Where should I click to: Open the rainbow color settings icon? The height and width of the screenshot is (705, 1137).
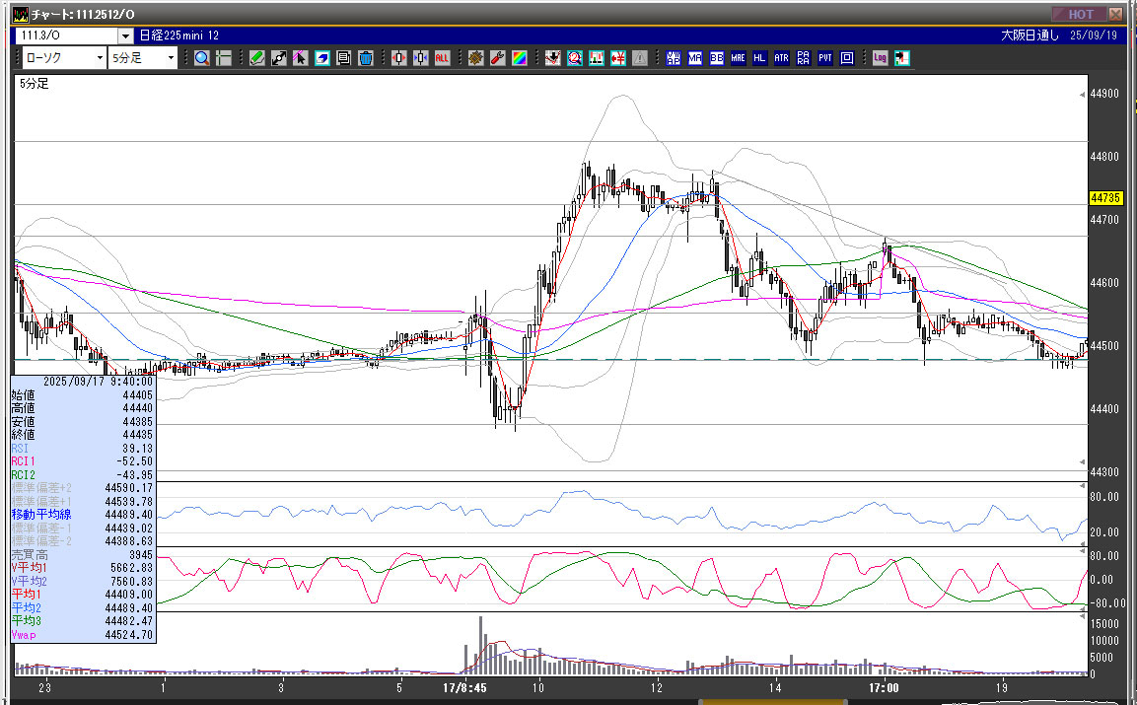coord(519,58)
